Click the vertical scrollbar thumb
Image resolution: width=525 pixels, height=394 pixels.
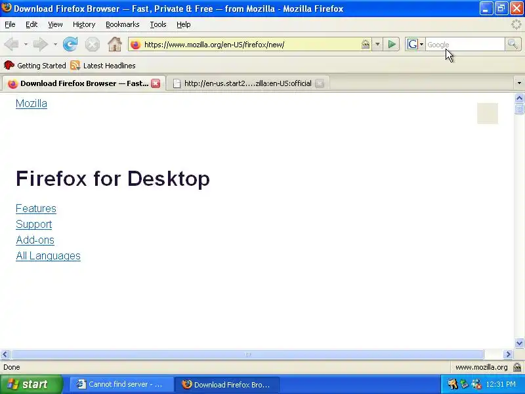point(519,109)
